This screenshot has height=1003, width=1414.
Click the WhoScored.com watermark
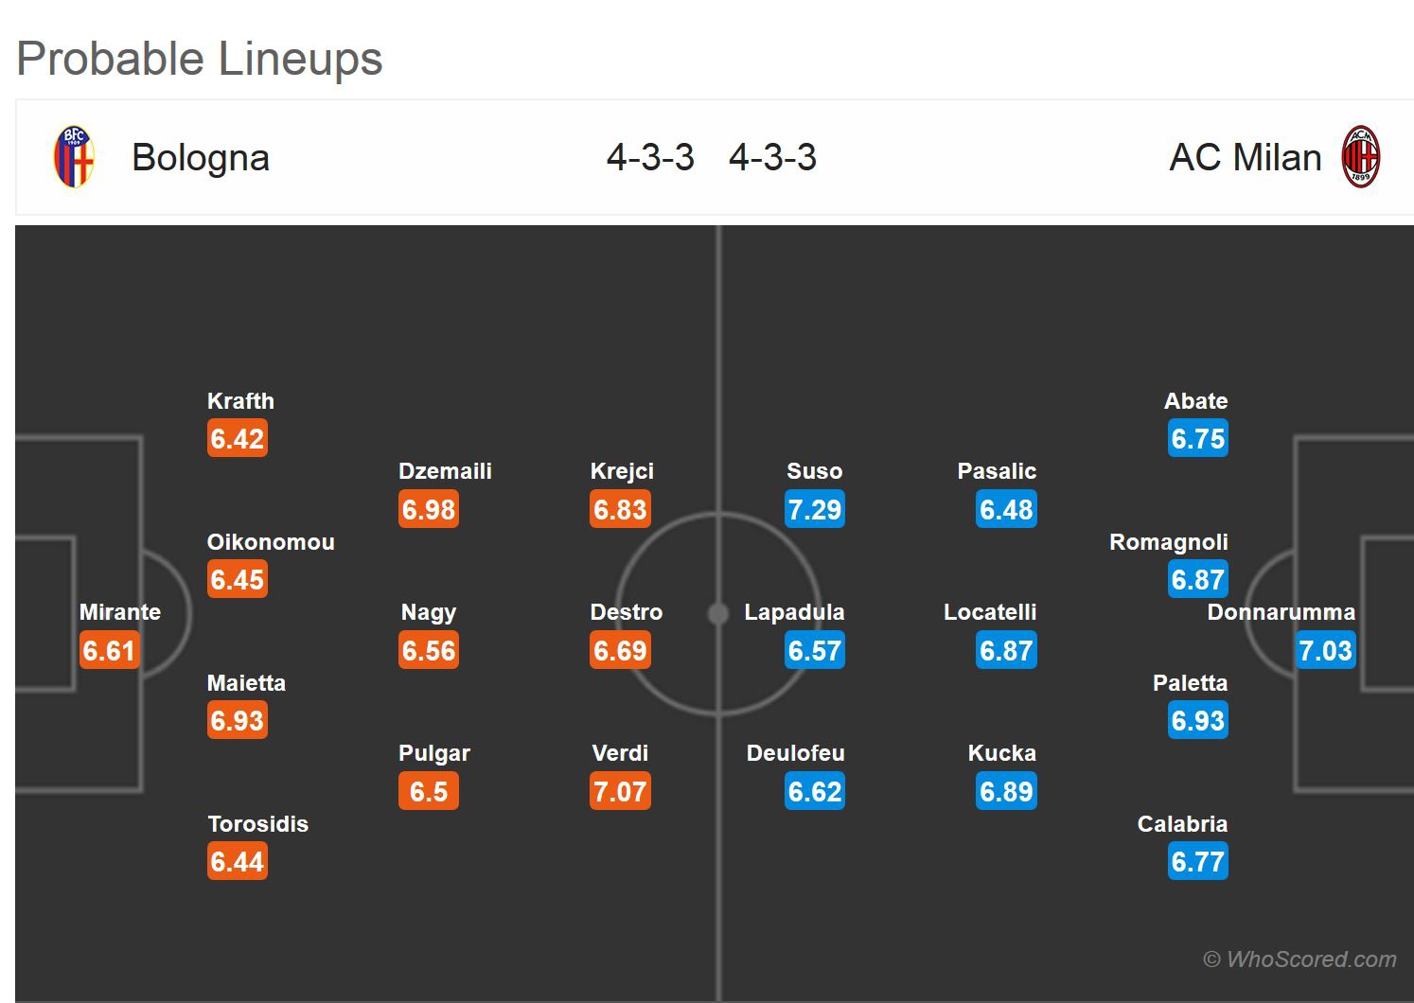pyautogui.click(x=1299, y=959)
